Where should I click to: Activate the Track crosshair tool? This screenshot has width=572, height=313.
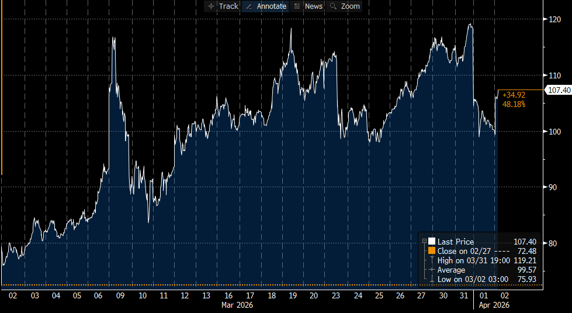pos(223,6)
